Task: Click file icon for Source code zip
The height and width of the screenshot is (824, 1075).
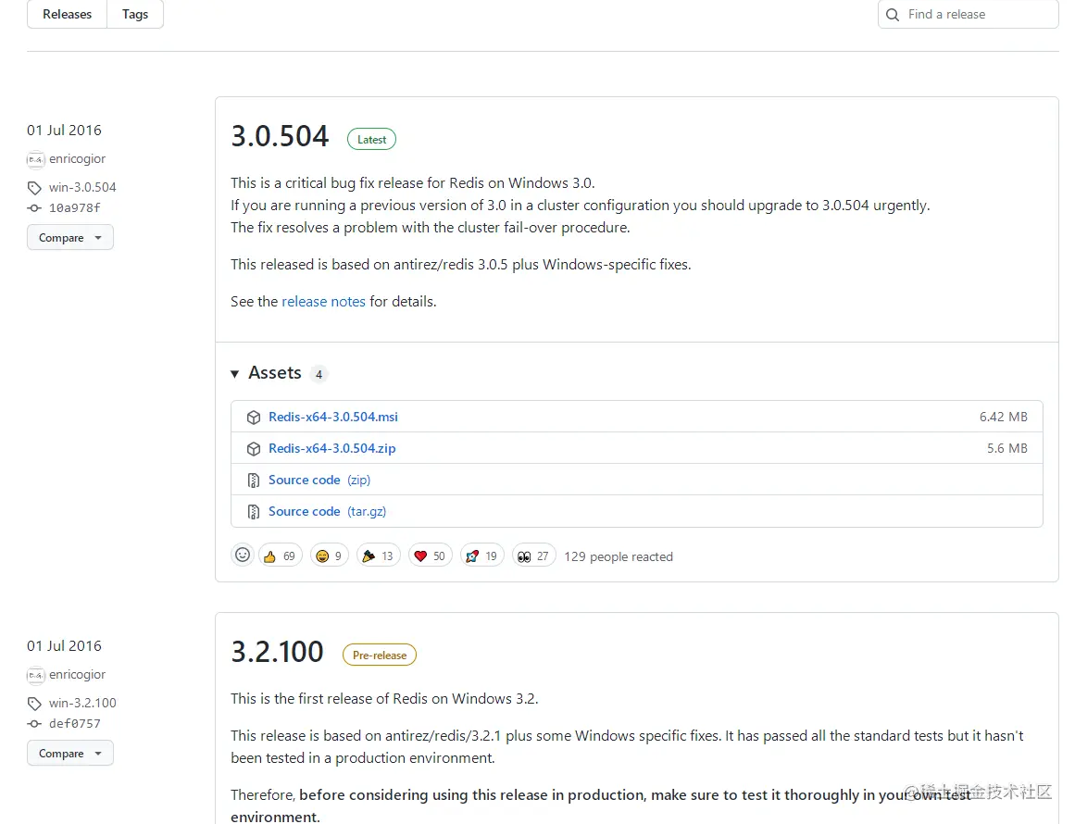Action: 254,481
